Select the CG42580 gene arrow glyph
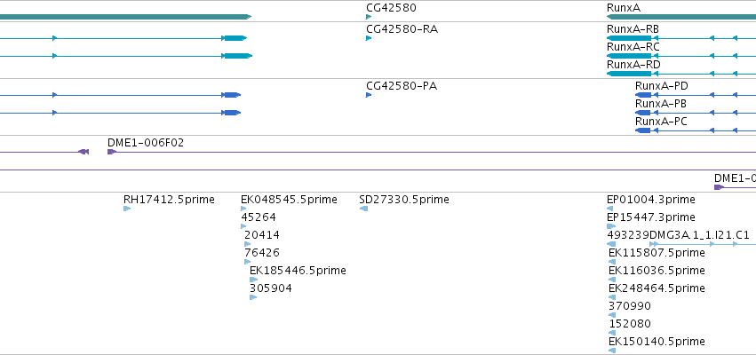 click(369, 17)
